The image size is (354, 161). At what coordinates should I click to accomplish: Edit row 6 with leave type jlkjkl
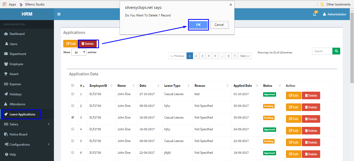(294, 154)
